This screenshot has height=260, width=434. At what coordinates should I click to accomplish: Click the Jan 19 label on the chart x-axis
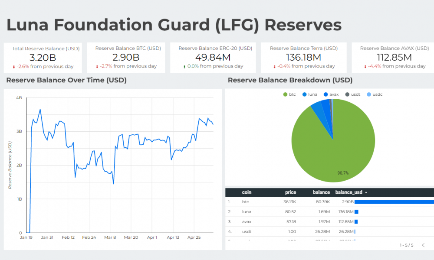pyautogui.click(x=26, y=237)
